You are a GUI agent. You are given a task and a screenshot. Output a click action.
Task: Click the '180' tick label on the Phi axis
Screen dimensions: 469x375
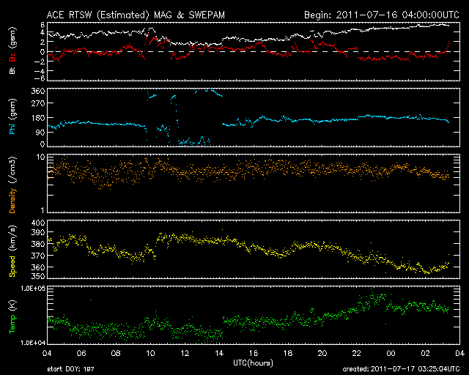point(38,118)
